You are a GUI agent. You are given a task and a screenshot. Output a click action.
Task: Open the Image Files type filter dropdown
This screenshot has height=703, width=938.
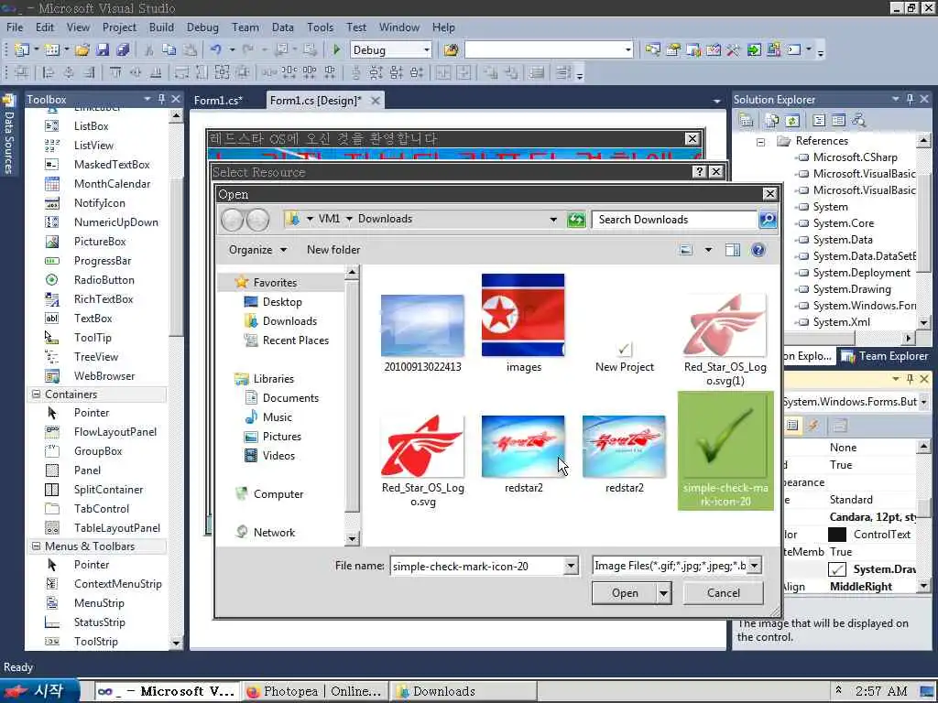tap(755, 566)
